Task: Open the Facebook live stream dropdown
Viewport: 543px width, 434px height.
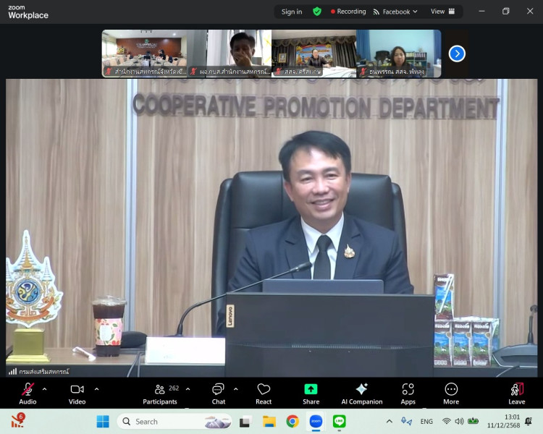Action: pyautogui.click(x=395, y=12)
